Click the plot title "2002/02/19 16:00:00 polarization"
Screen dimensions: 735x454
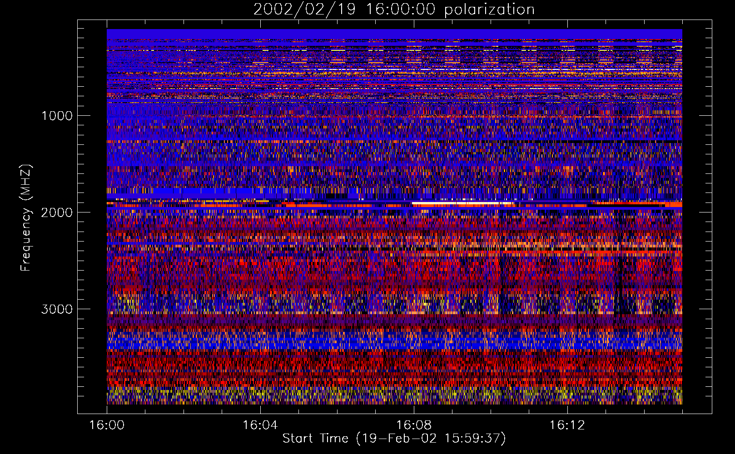(x=394, y=10)
